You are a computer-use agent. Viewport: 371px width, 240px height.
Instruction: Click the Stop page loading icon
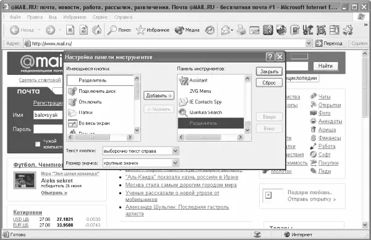(x=70, y=30)
